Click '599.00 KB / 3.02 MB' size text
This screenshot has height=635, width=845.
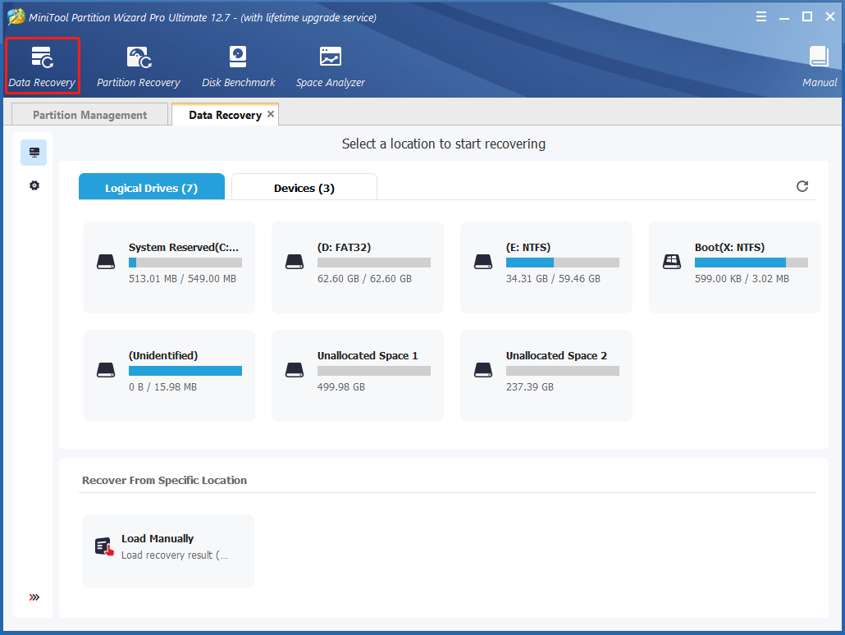pos(742,279)
